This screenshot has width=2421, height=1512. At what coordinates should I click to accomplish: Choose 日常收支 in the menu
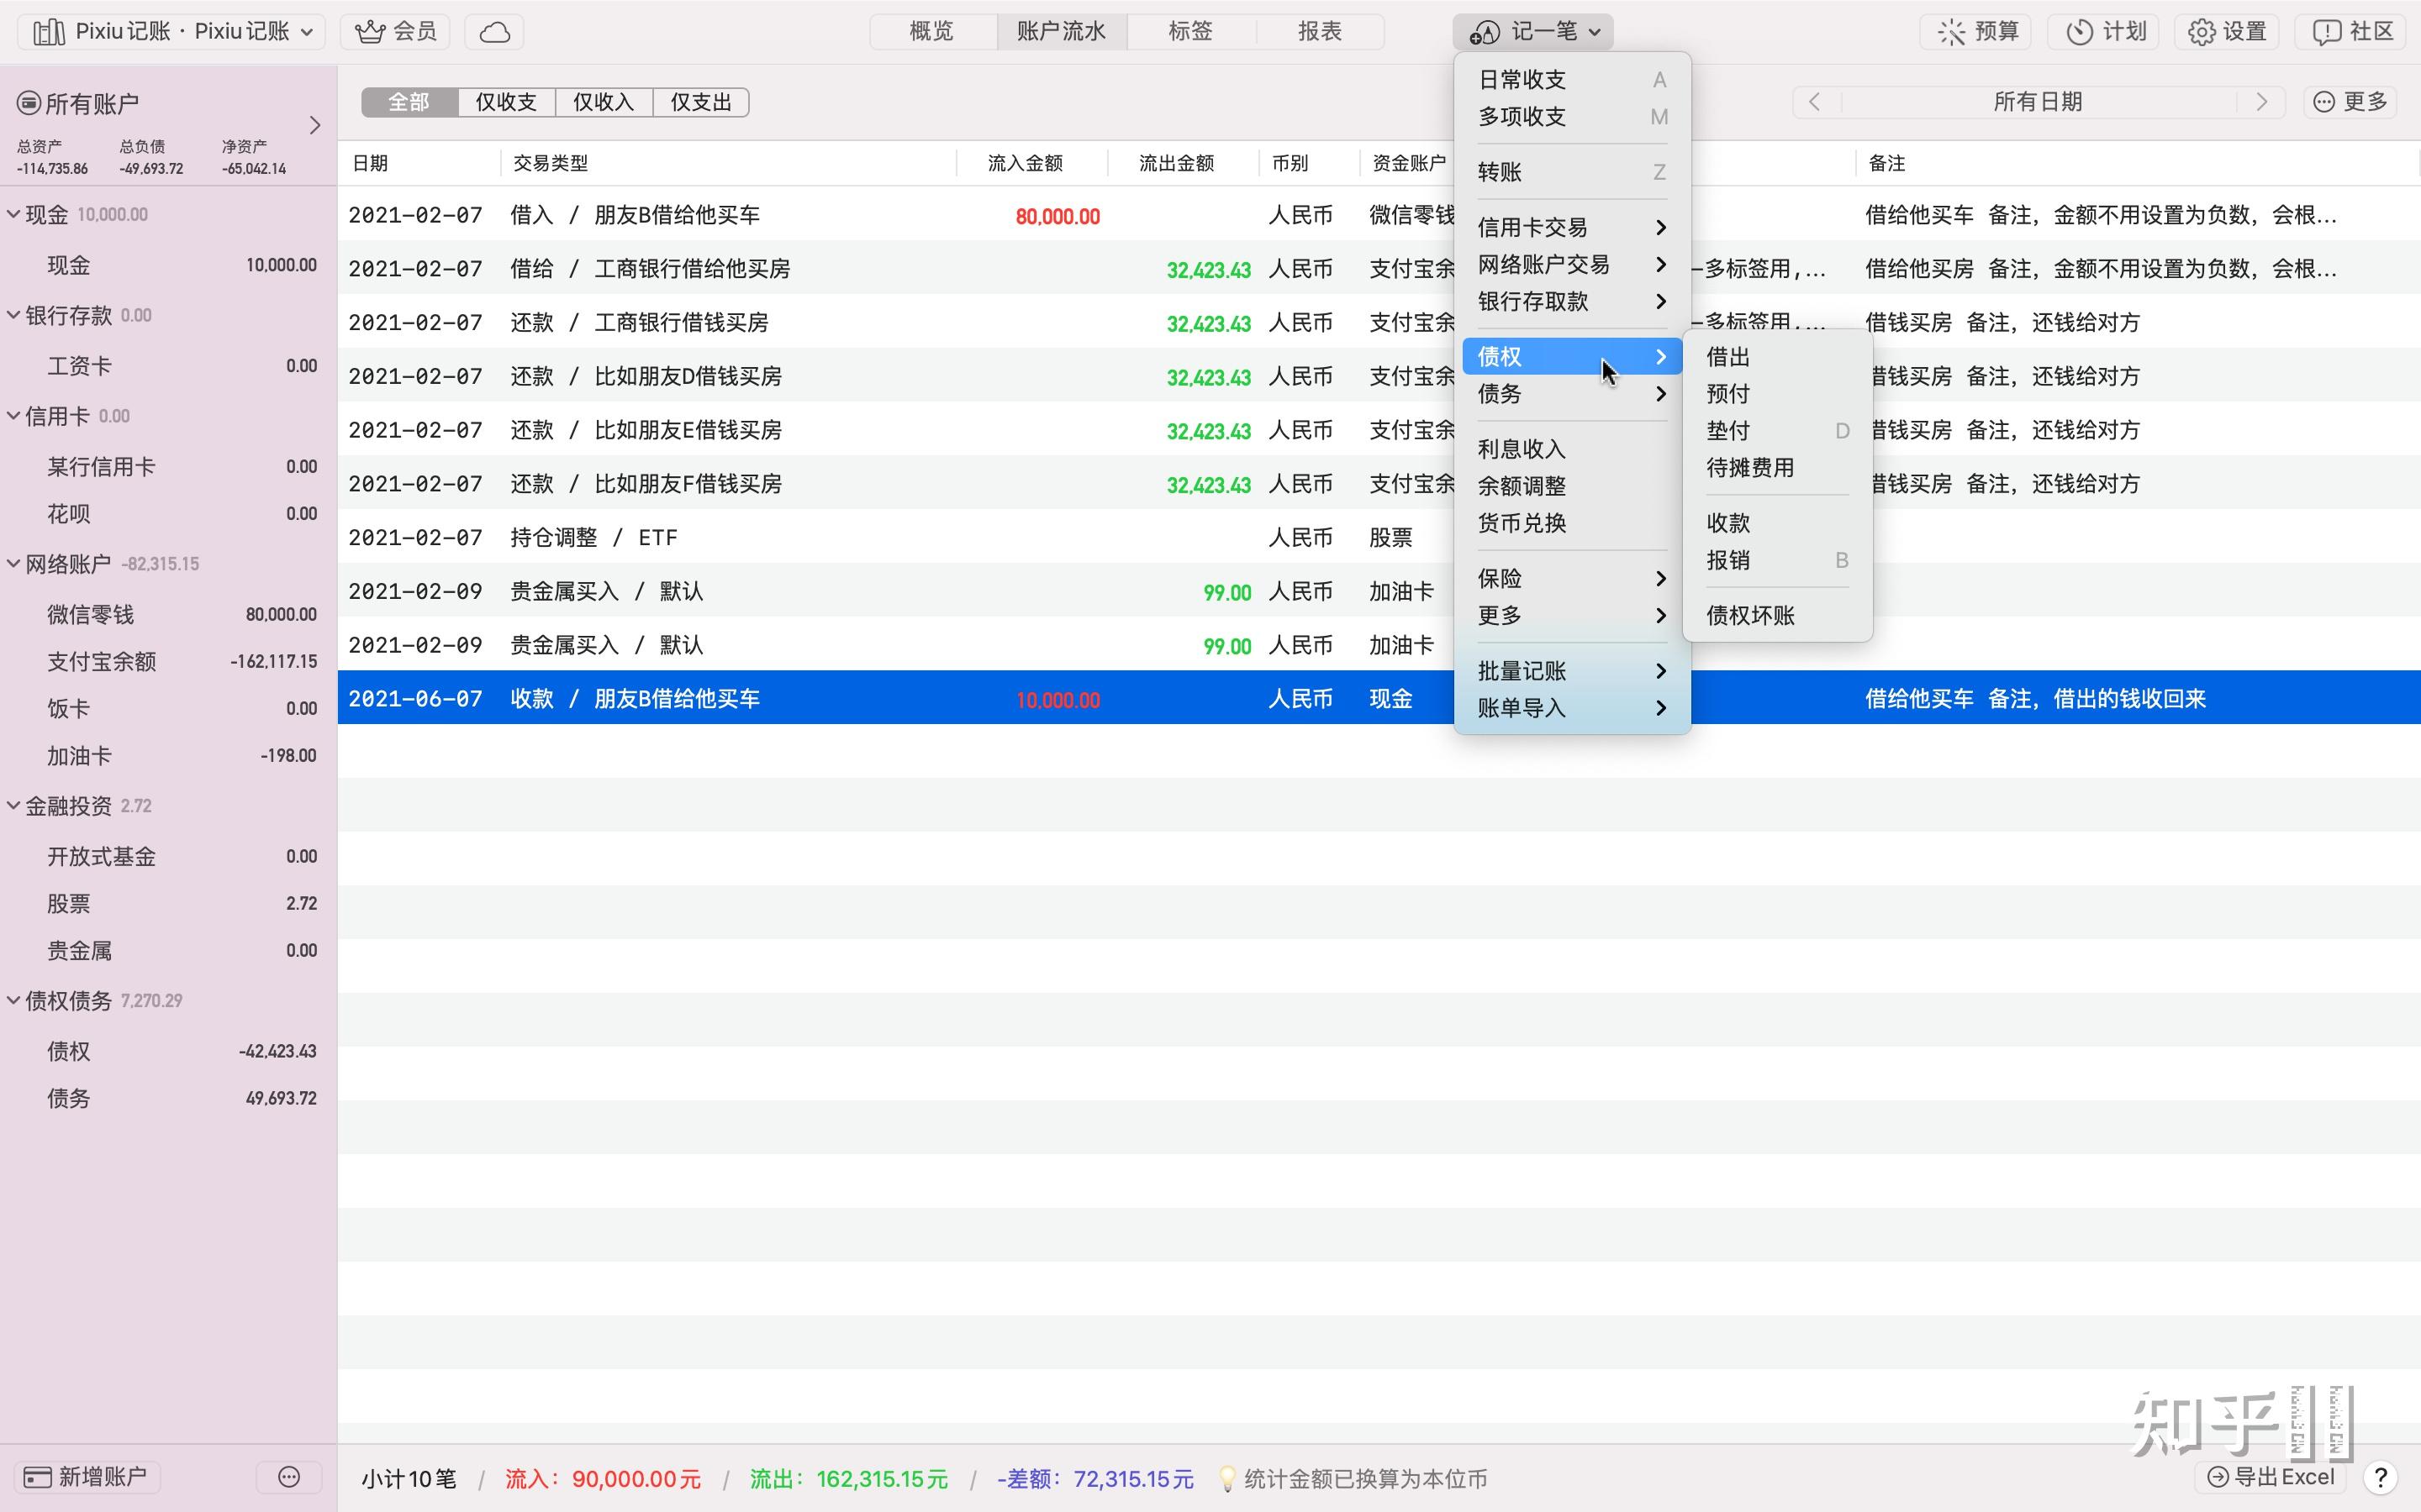[x=1572, y=80]
